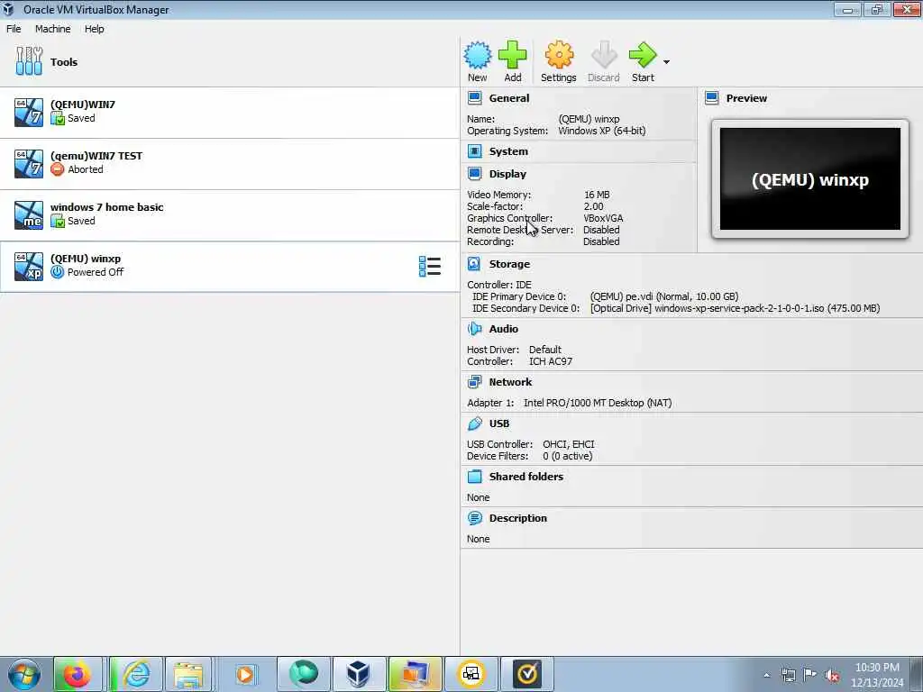Click the (QEMU) winxp preview thumbnail
The height and width of the screenshot is (692, 923).
tap(810, 179)
